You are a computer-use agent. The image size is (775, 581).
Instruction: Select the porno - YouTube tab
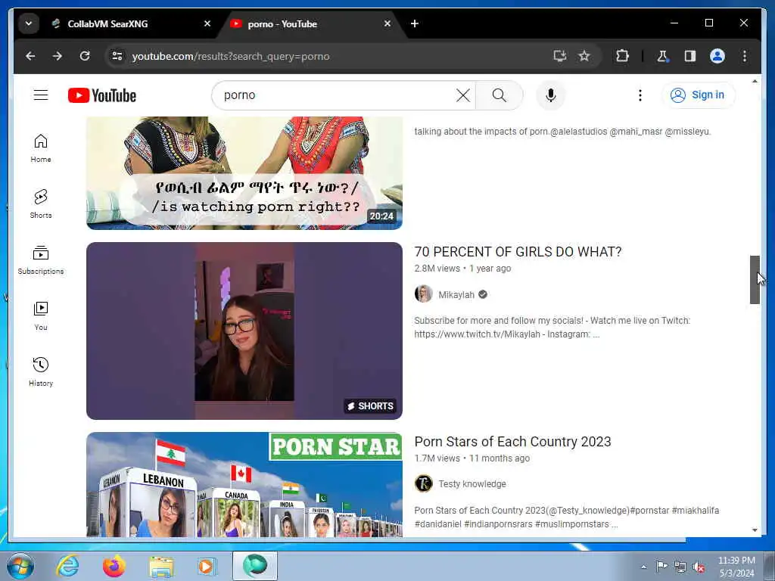pos(311,23)
